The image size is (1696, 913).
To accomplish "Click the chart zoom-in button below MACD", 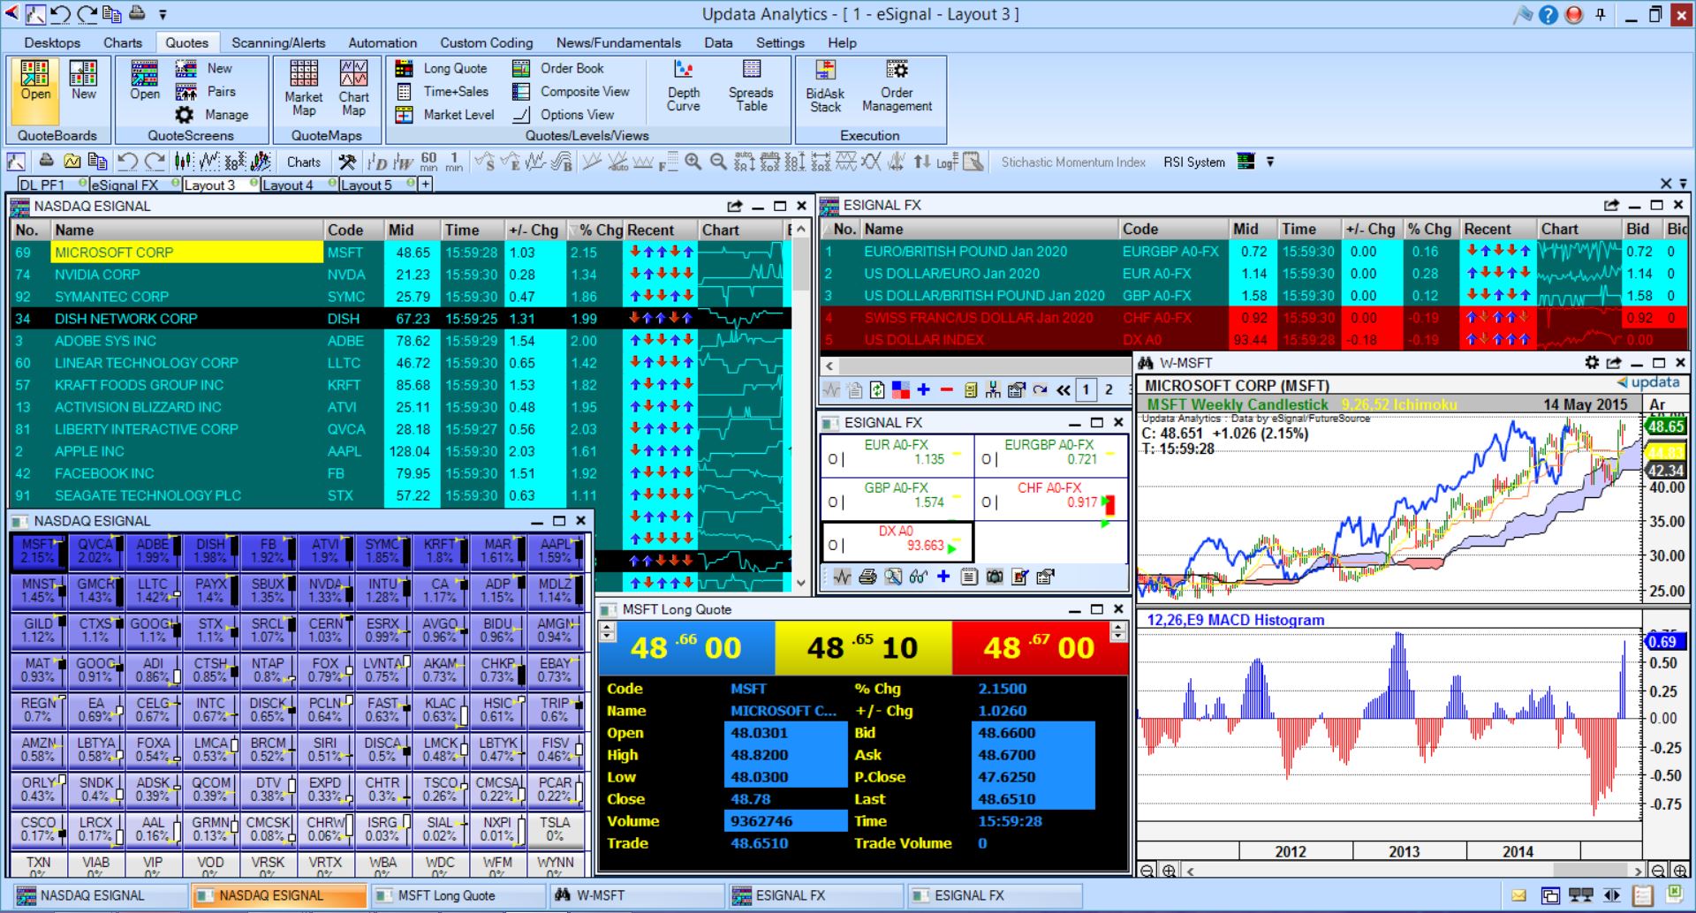I will [x=1169, y=871].
